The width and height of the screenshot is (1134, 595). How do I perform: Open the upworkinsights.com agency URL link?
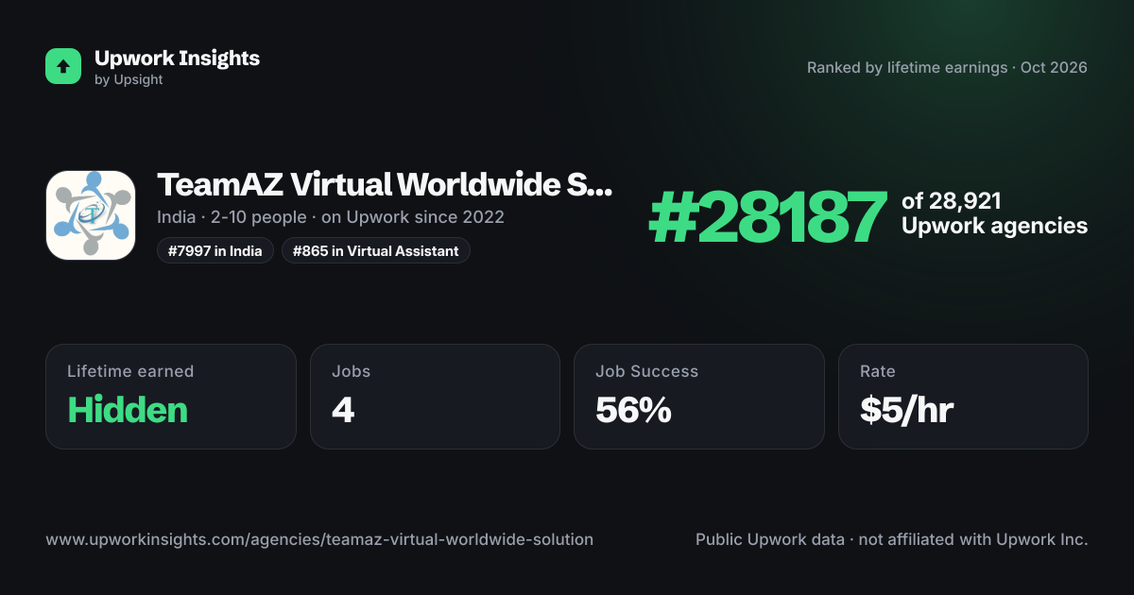point(319,540)
